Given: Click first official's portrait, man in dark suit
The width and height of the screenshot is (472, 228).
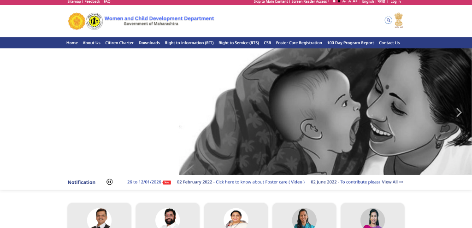Looking at the screenshot, I should [99, 218].
